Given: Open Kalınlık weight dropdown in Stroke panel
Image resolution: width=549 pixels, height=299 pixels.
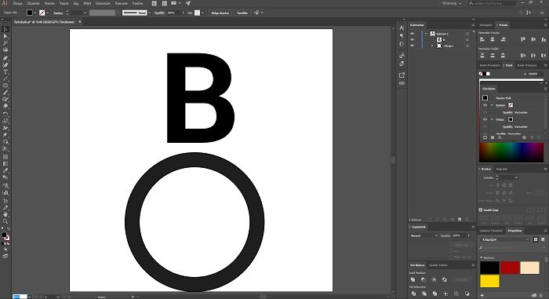Looking at the screenshot, I should pos(516,177).
